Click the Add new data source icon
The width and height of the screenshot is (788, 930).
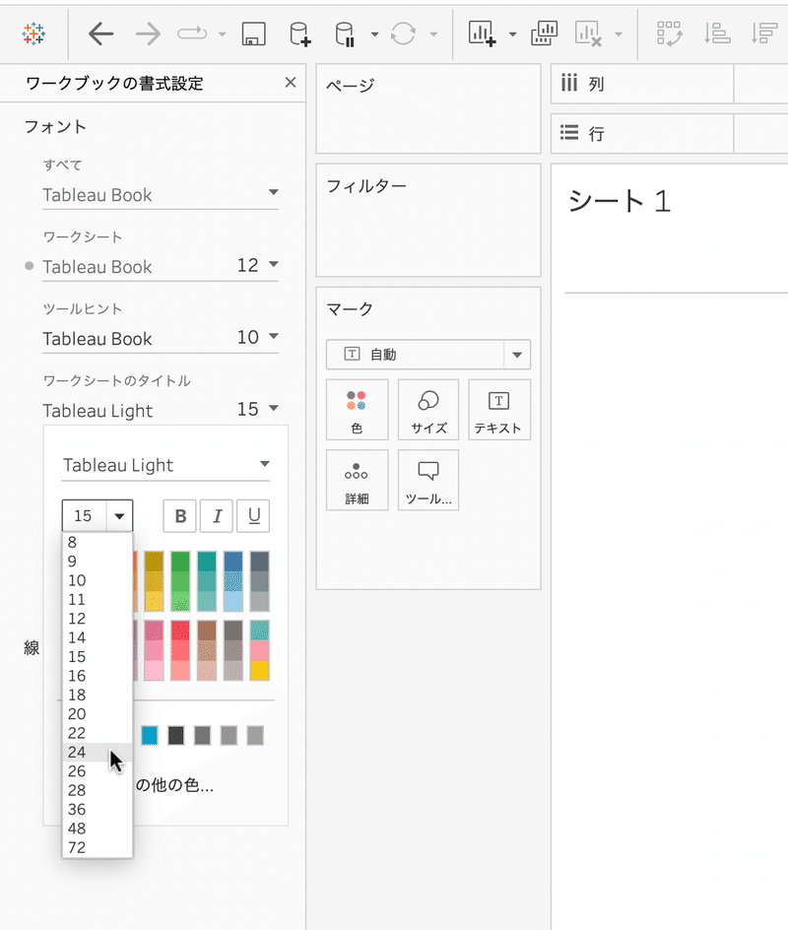(x=300, y=33)
